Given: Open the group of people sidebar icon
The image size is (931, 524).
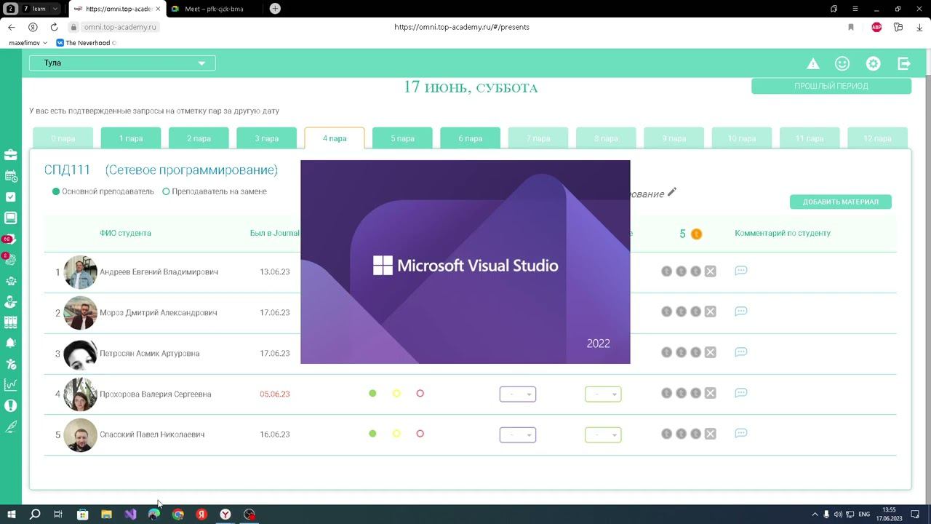Looking at the screenshot, I should (x=11, y=280).
